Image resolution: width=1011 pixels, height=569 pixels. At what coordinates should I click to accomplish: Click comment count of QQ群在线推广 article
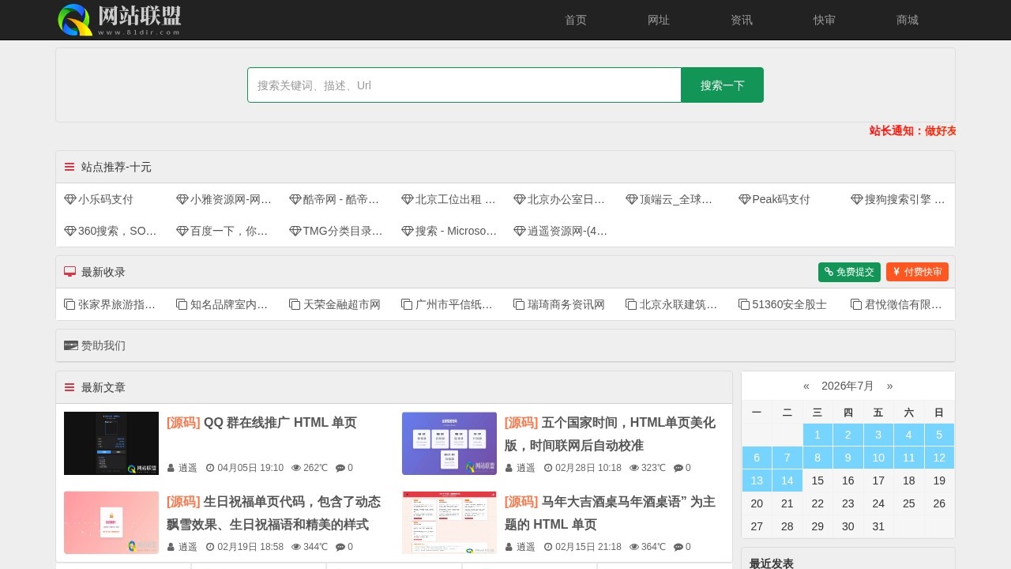[344, 468]
